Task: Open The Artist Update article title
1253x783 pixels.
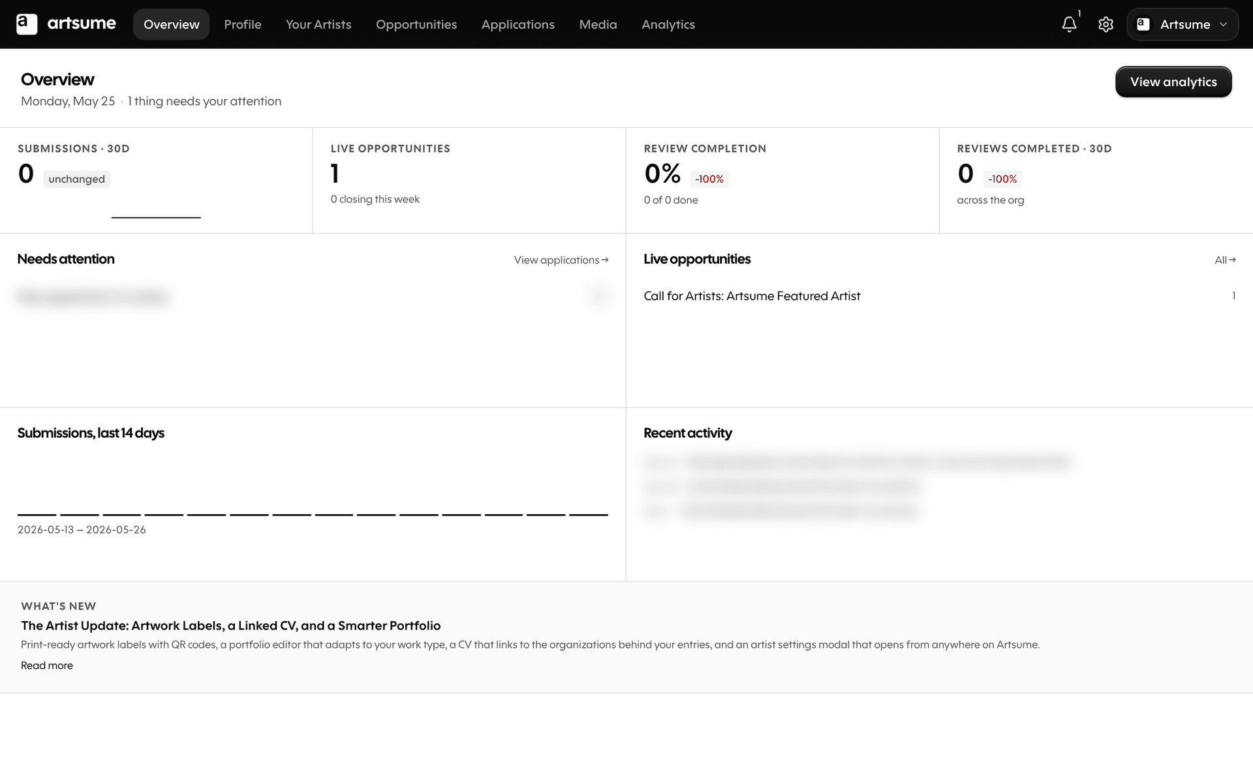Action: coord(231,626)
